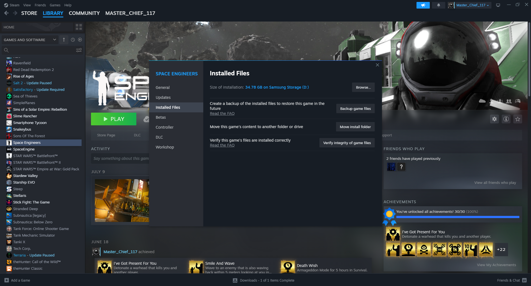Screen dimensions: 531x286
Task: Add Space Engineers to favorites star
Action: tap(518, 119)
